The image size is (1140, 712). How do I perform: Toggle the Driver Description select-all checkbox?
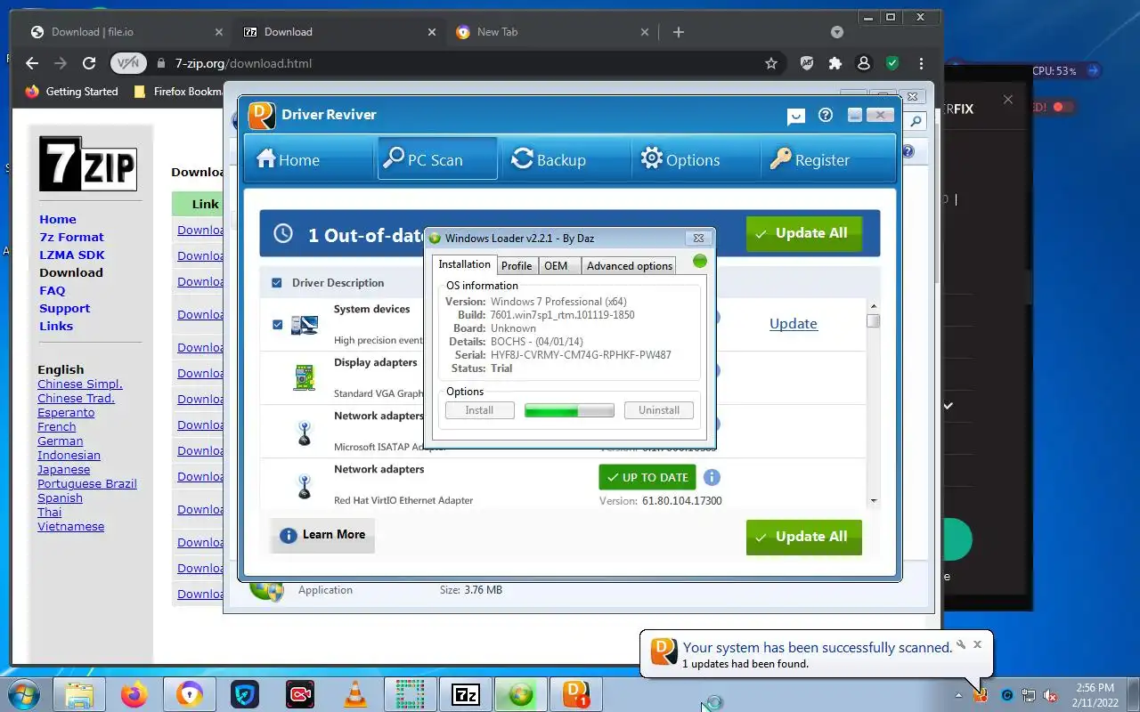click(277, 283)
